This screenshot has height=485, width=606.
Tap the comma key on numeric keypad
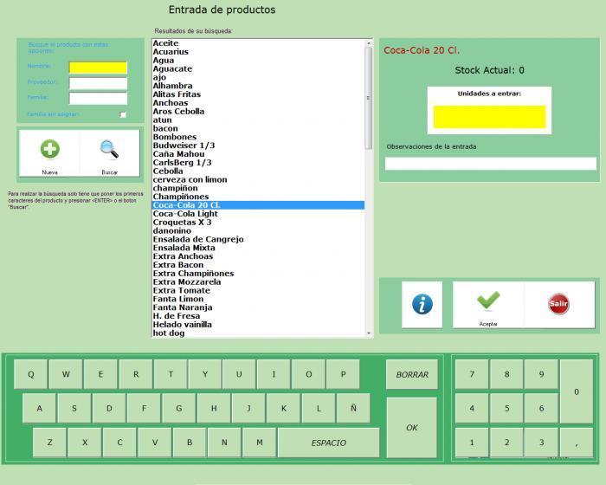click(577, 443)
